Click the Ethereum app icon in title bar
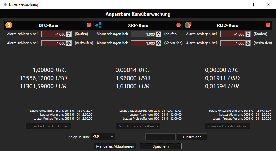This screenshot has width=276, height=151. click(x=5, y=5)
